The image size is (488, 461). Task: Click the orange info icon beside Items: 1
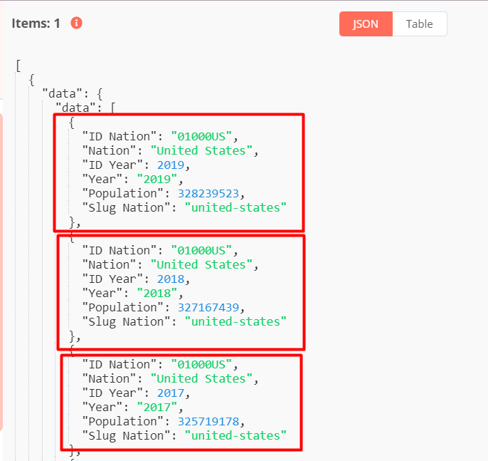76,23
